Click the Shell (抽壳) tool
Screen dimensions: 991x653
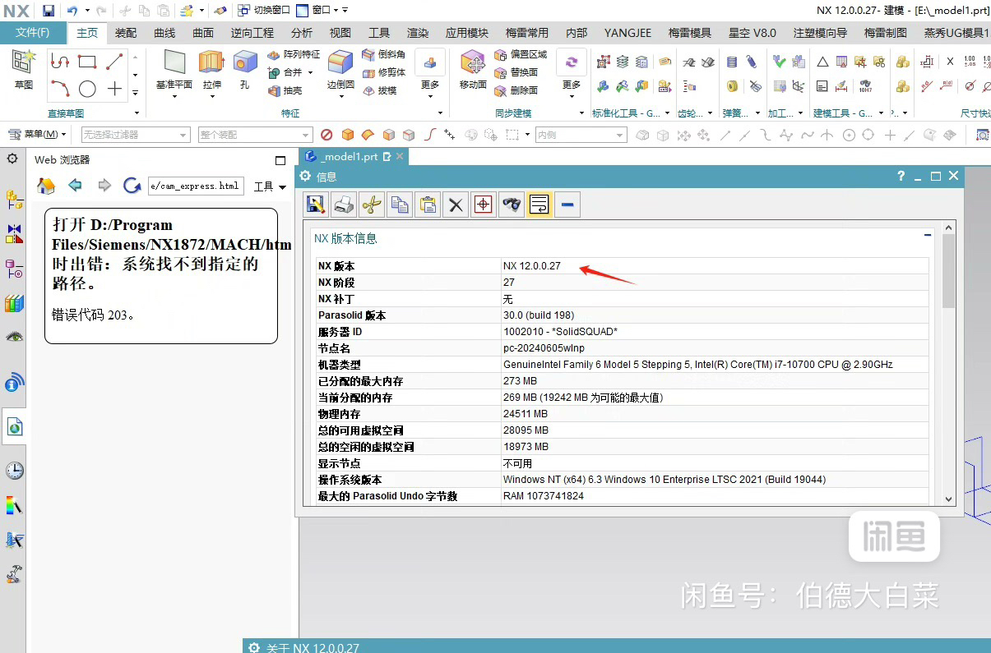285,90
